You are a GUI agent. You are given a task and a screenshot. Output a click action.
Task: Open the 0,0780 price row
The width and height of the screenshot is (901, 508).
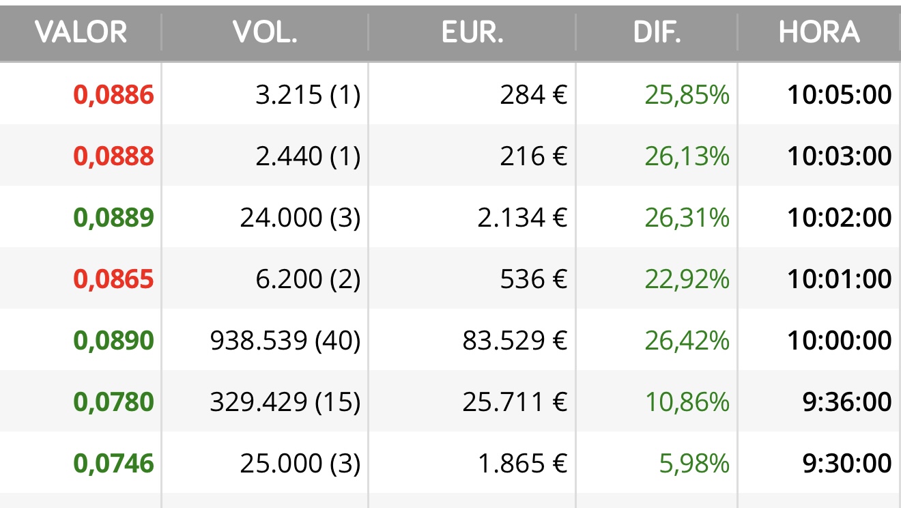tap(450, 401)
